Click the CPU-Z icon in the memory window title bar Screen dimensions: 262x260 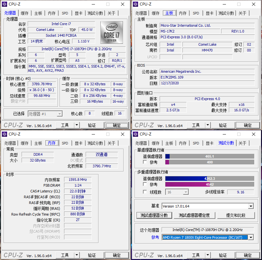click(x=4, y=134)
